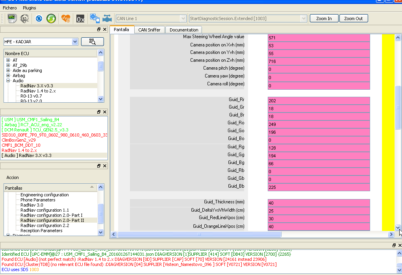Click the Guid_Rr value field
This screenshot has height=275, width=402.
click(319, 101)
